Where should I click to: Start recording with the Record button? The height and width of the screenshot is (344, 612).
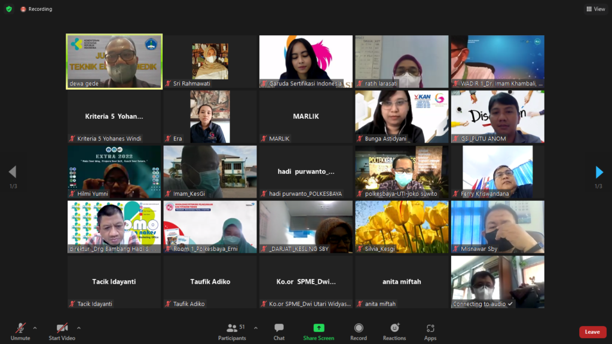click(x=359, y=331)
